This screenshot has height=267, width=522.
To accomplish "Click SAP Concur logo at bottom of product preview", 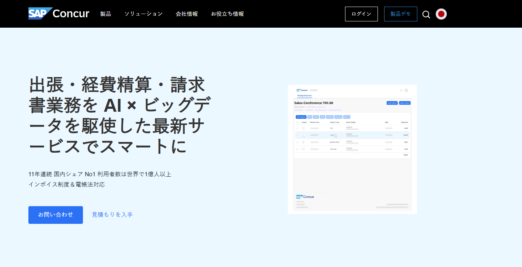I will point(305,197).
